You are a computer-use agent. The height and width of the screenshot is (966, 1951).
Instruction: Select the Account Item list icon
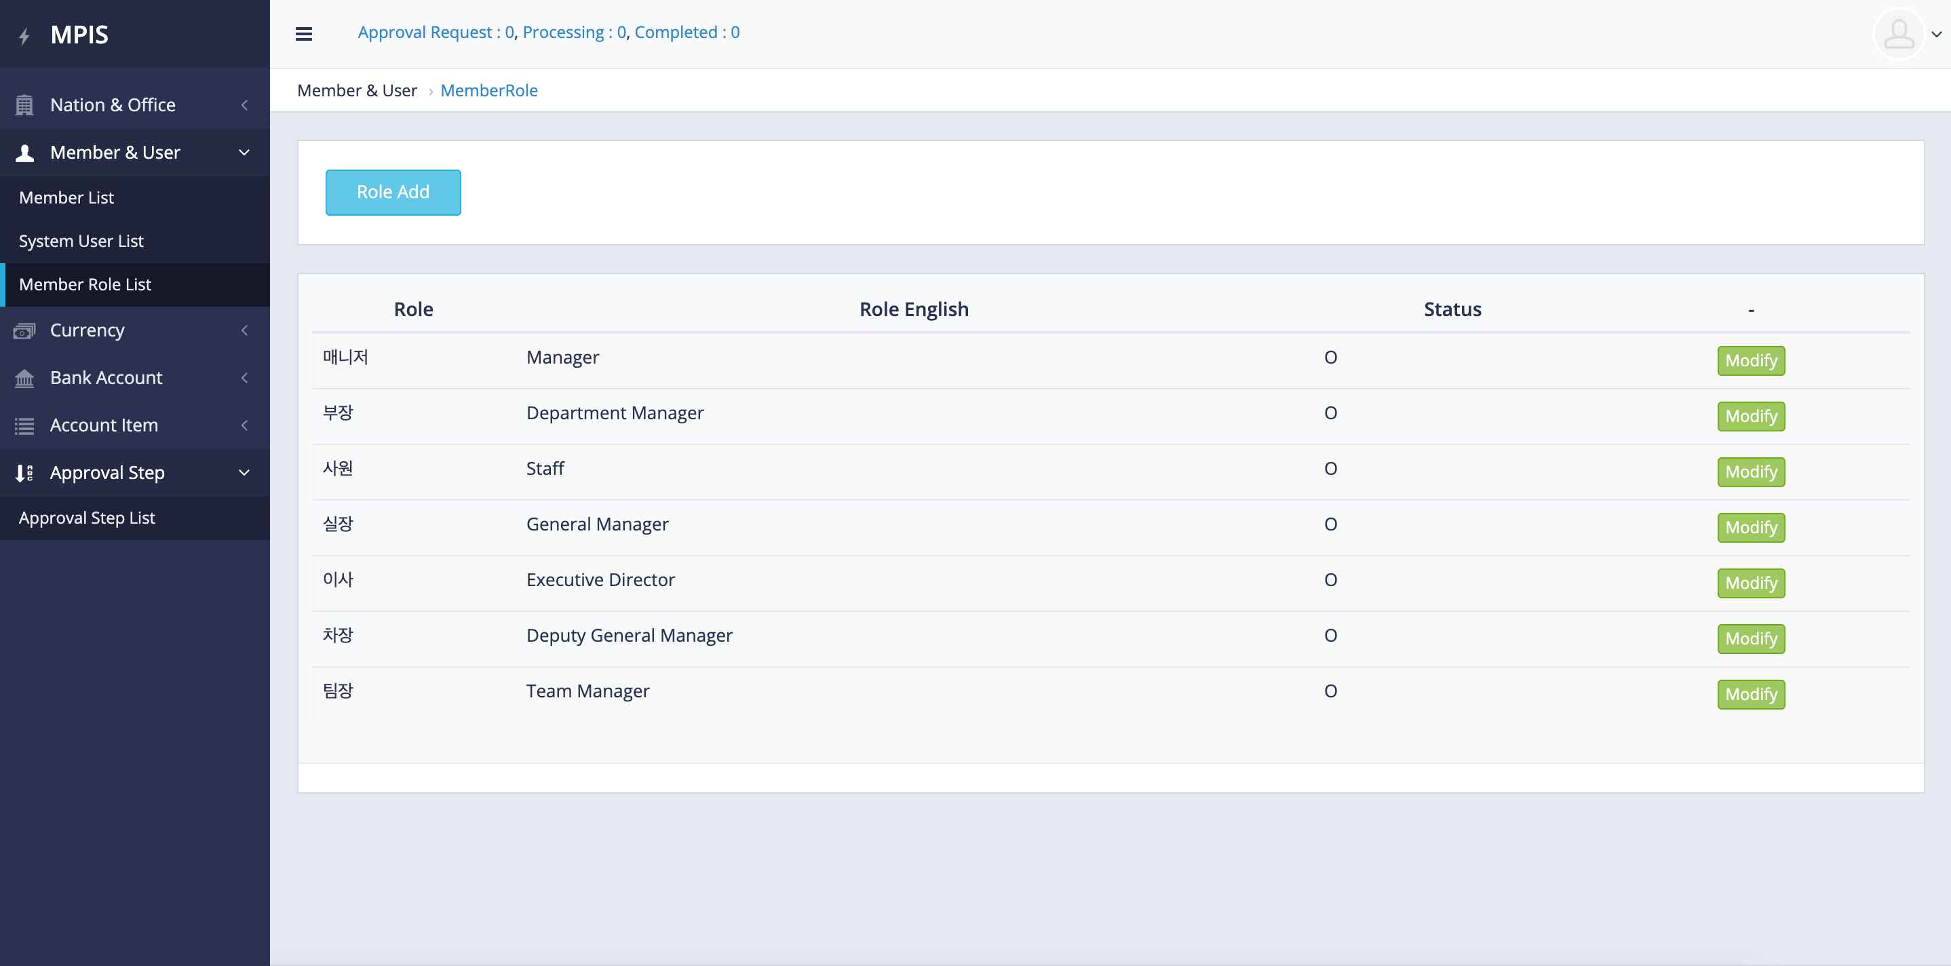coord(24,425)
